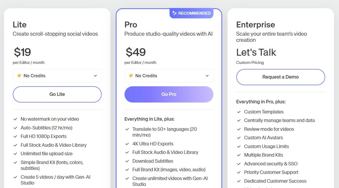The width and height of the screenshot is (339, 188).
Task: Click the Pro plan heading
Action: click(131, 25)
